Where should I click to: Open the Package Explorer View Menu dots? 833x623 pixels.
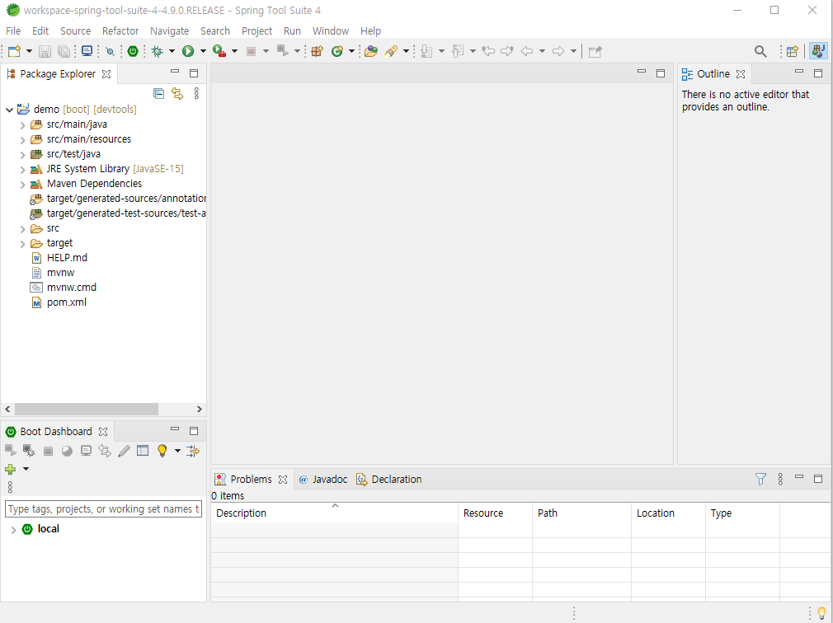click(196, 94)
